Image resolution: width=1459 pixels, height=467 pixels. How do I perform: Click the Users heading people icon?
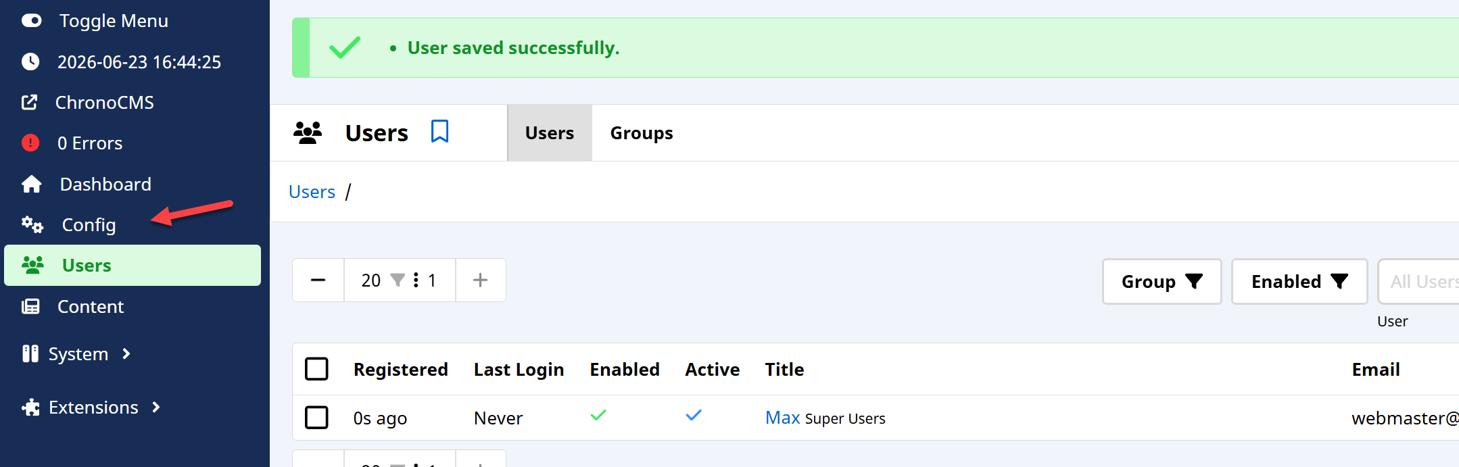pos(308,132)
